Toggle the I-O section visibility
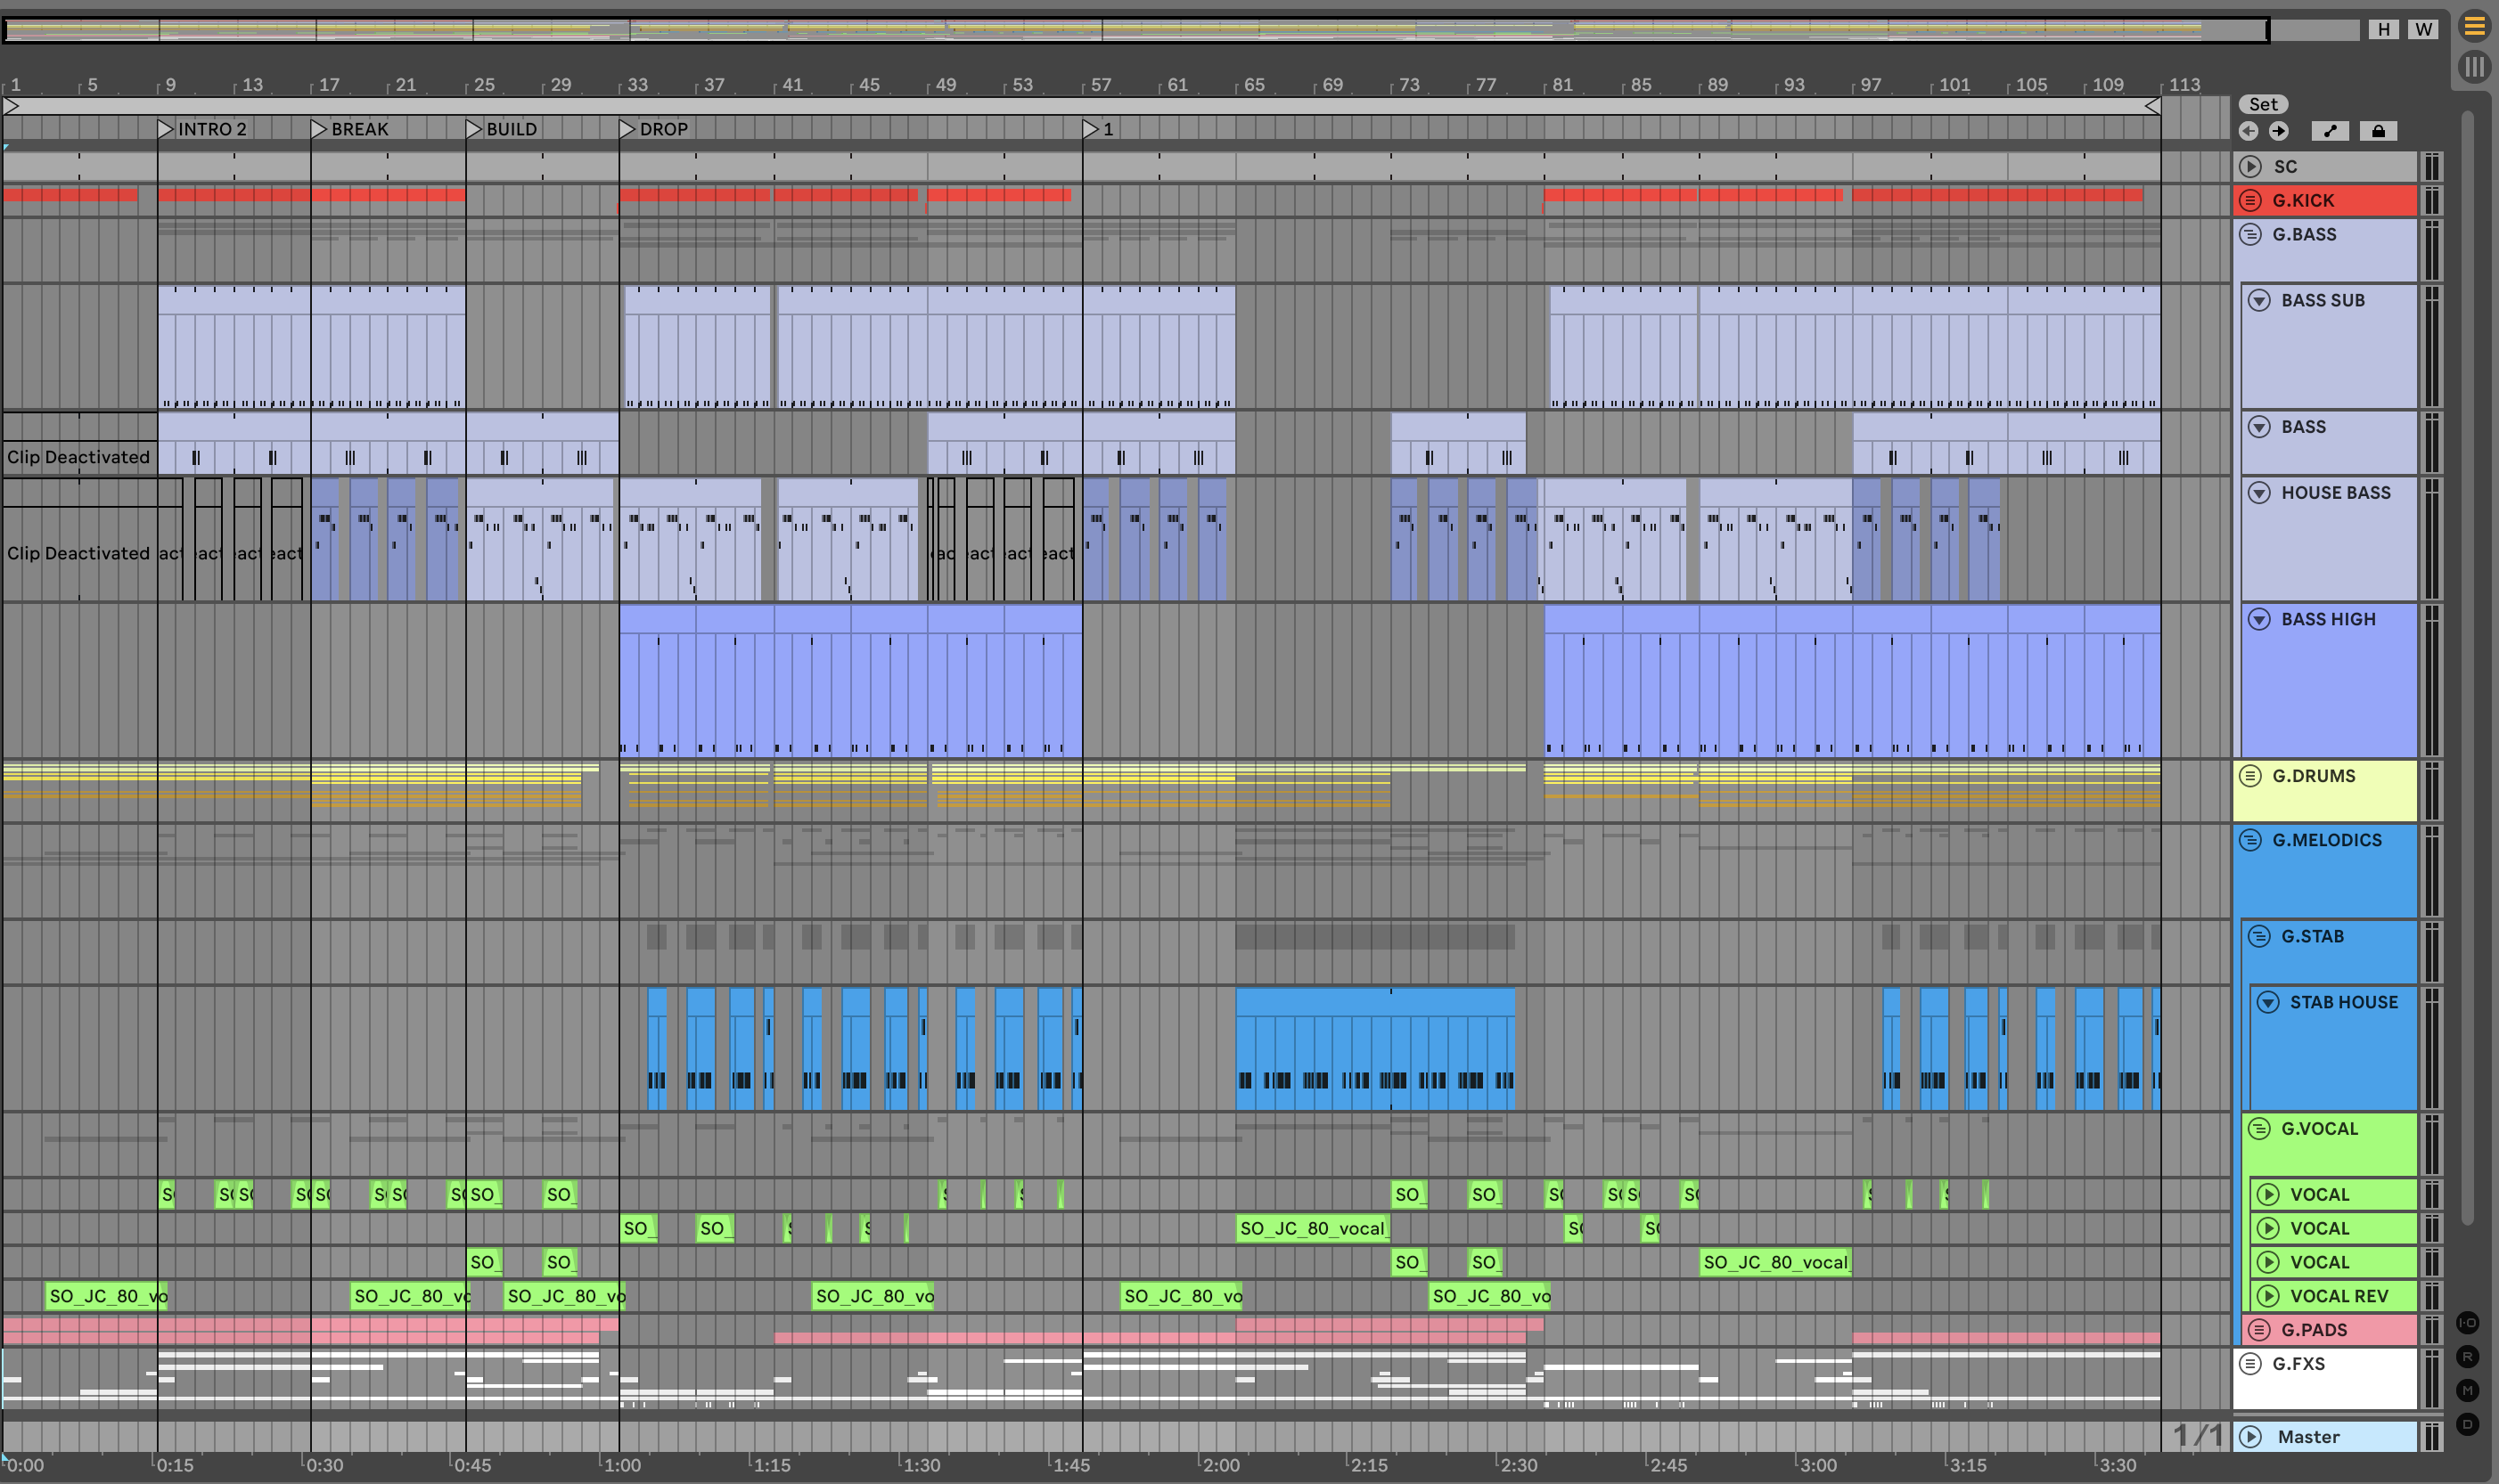This screenshot has height=1484, width=2499. (x=2468, y=1322)
